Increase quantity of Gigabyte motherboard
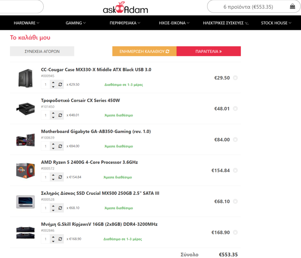301x258 pixels. tap(53, 144)
